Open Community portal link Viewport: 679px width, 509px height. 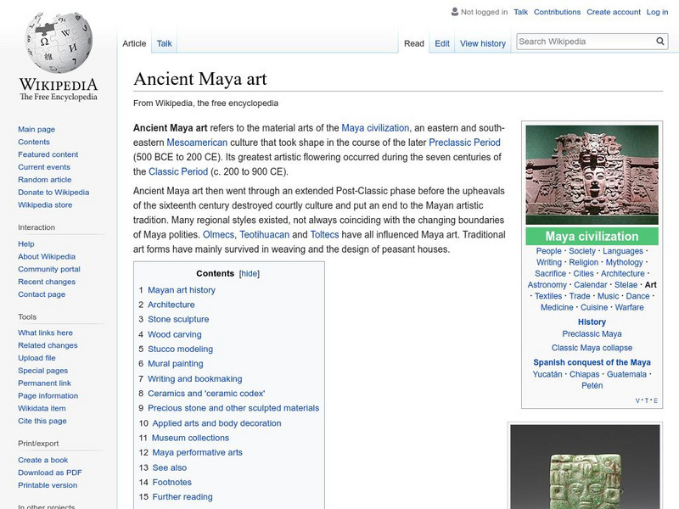tap(49, 269)
